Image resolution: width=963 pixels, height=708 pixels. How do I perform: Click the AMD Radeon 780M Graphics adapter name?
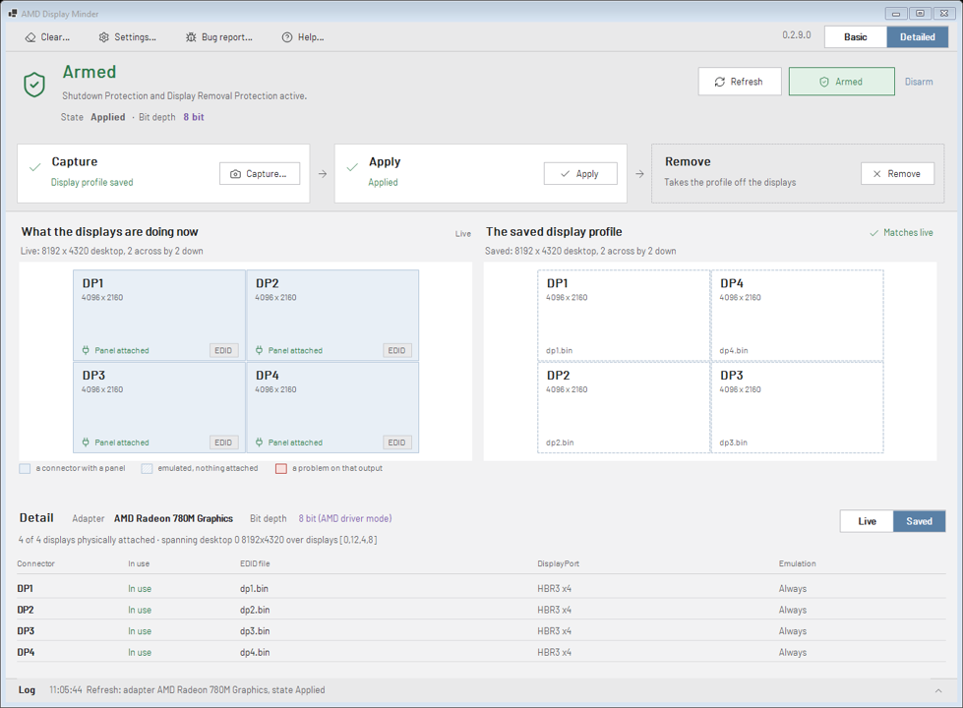point(173,519)
